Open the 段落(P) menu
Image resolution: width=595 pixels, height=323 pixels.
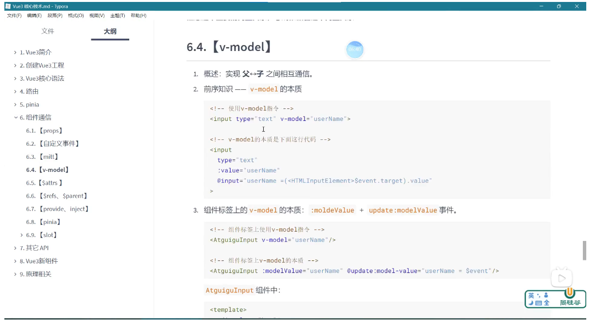55,16
